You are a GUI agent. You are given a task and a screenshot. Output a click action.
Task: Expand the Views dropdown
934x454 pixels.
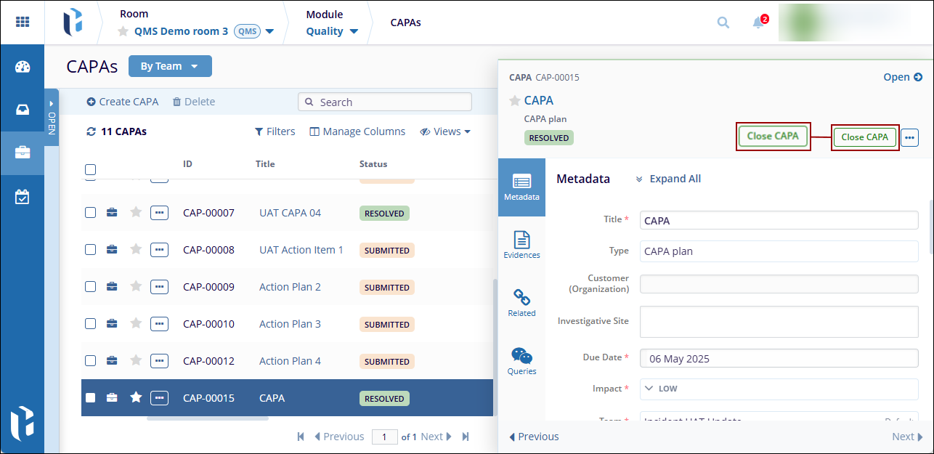coord(445,131)
